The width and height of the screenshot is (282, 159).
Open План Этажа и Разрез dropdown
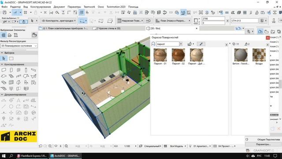(173, 21)
